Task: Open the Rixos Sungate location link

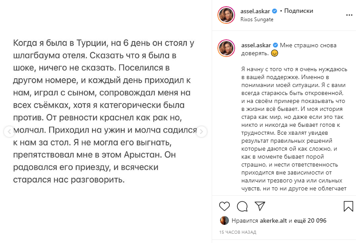Action: (257, 20)
